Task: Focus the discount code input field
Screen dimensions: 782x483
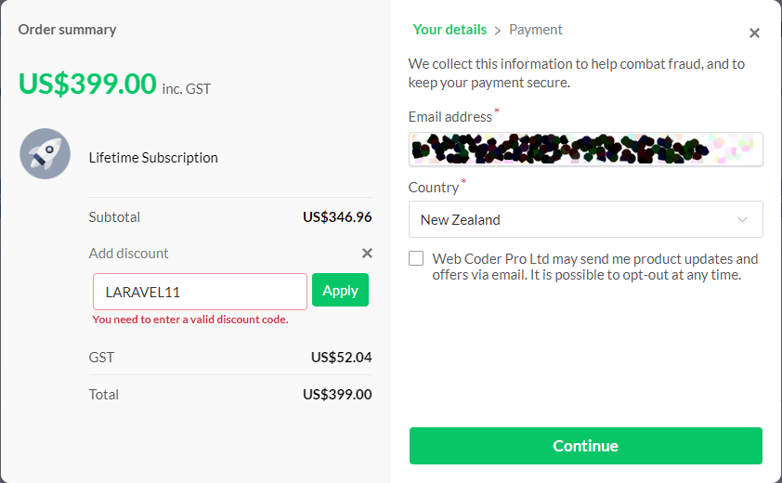Action: coord(200,292)
